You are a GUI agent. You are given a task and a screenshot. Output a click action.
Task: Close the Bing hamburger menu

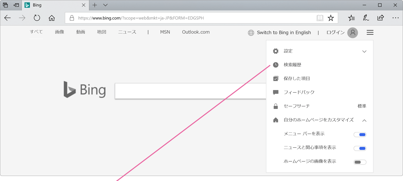[370, 33]
